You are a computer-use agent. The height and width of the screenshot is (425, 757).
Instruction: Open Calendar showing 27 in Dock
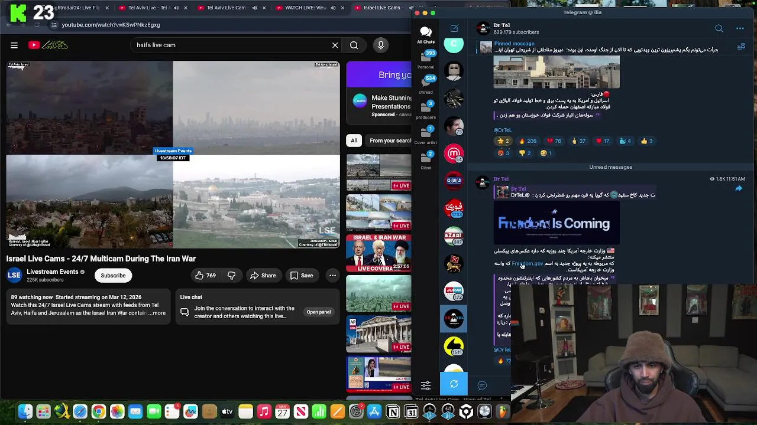pos(283,411)
